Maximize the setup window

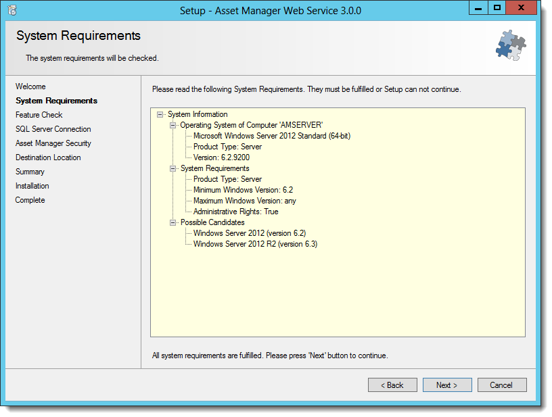click(497, 7)
